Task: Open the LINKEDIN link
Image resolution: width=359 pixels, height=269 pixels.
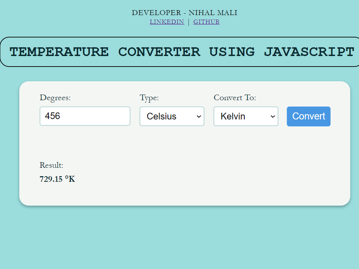Action: coord(167,22)
